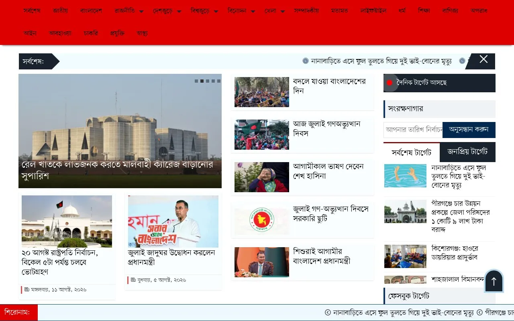
Task: Open government seal thumbnail for সরকারি ছুটি story
Action: [262, 219]
